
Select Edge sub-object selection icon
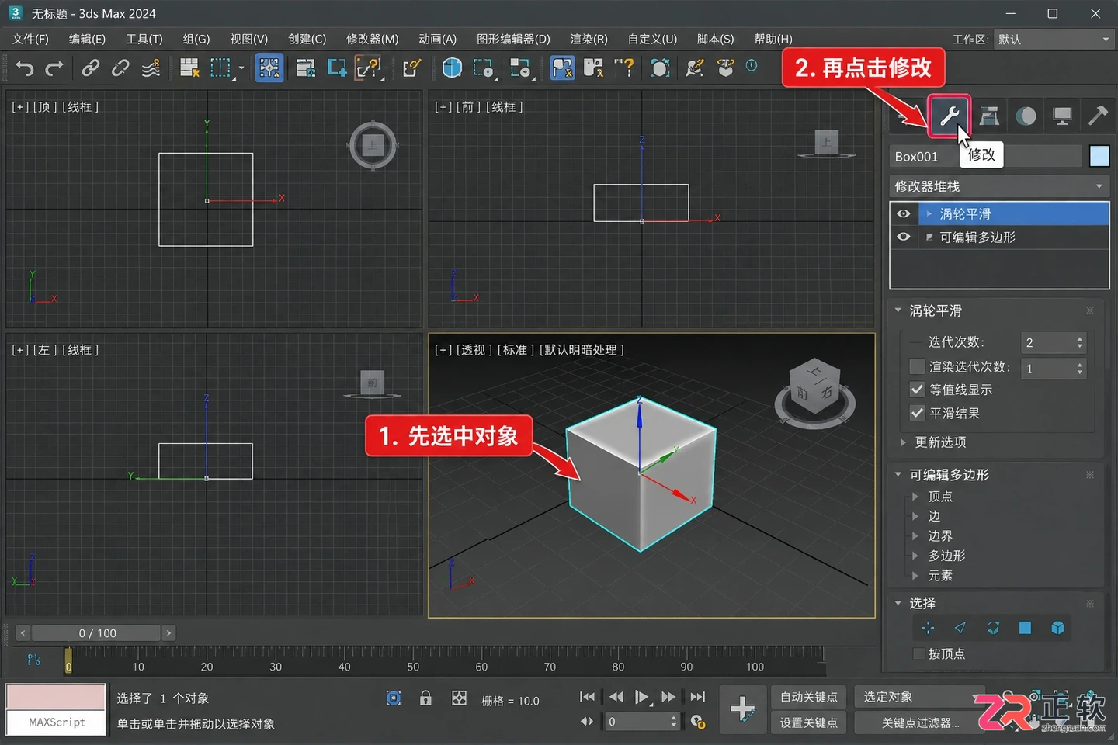[960, 628]
